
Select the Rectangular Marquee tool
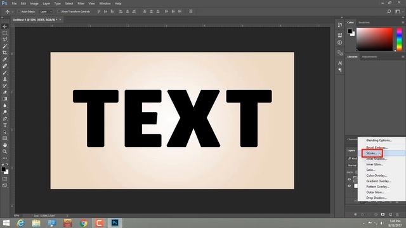(4, 33)
